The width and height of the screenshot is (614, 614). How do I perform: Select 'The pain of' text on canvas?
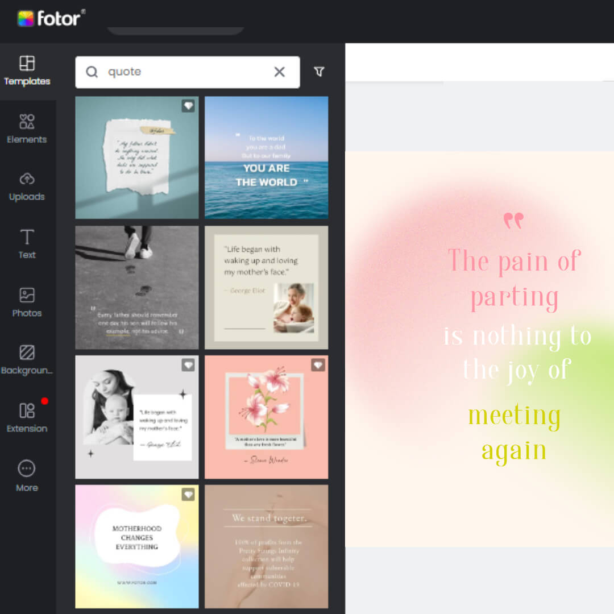[x=515, y=260]
